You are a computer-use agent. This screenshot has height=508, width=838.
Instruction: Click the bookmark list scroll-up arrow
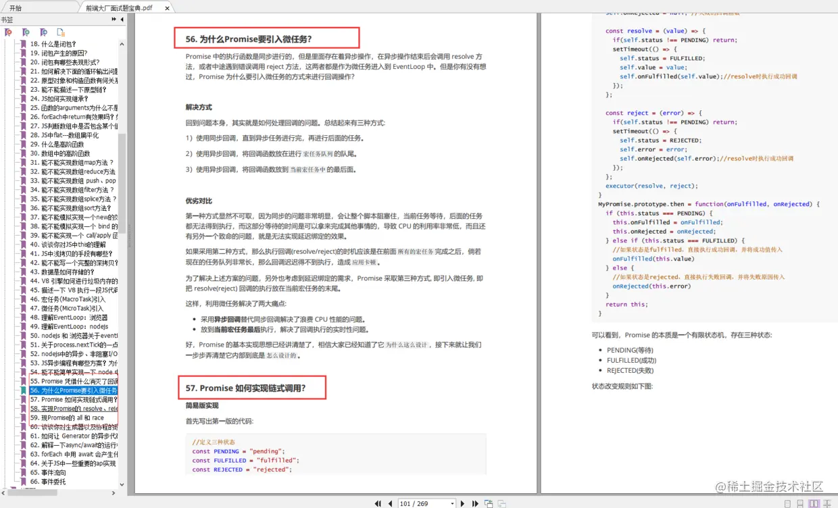[122, 43]
